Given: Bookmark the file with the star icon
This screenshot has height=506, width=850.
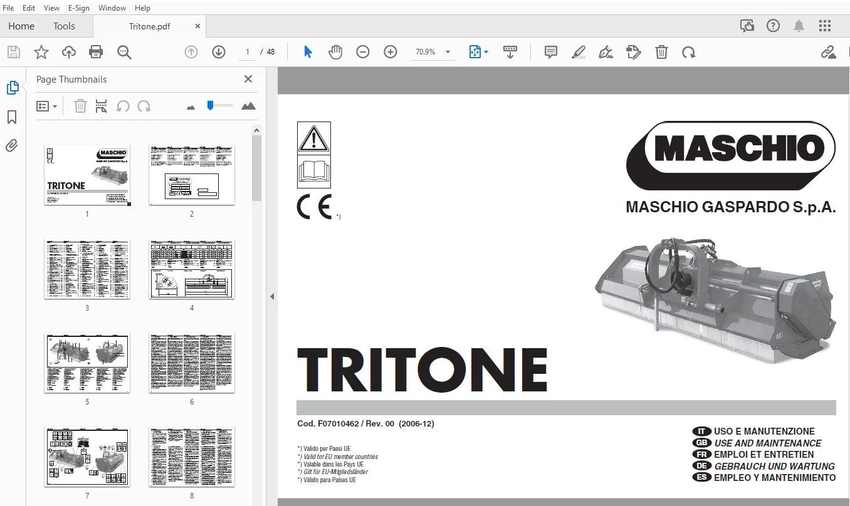Looking at the screenshot, I should [x=41, y=52].
